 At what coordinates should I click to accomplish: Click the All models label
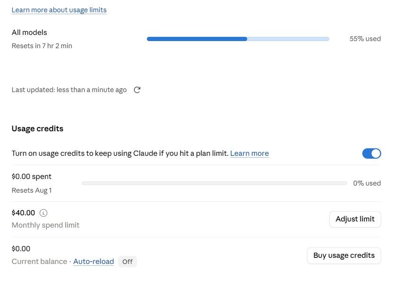(x=29, y=32)
